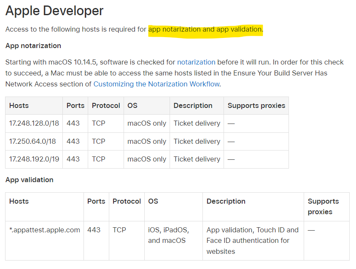Click the Supports proxies header in notarization table
The width and height of the screenshot is (356, 269).
click(x=256, y=105)
